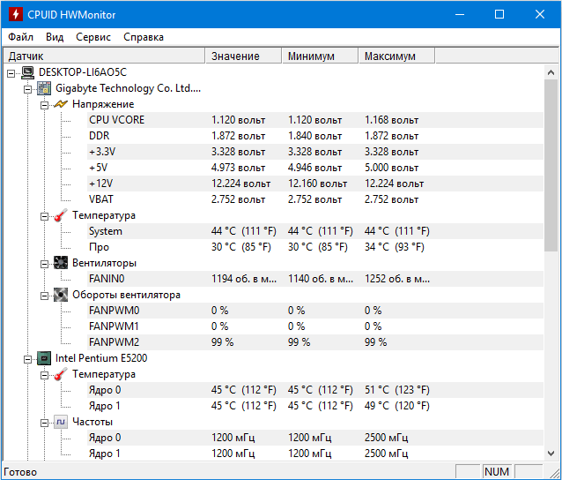The image size is (562, 480).
Task: Open the Файл menu
Action: point(21,37)
